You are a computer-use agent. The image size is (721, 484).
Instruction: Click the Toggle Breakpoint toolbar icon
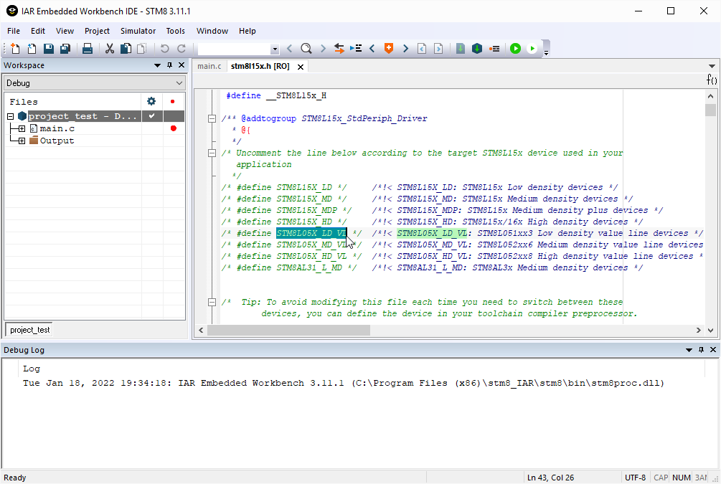tap(494, 48)
